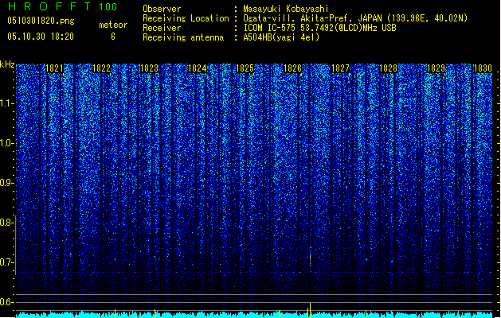Viewport: 501px width, 318px height.
Task: Click the 1825 time marker
Action: point(245,68)
